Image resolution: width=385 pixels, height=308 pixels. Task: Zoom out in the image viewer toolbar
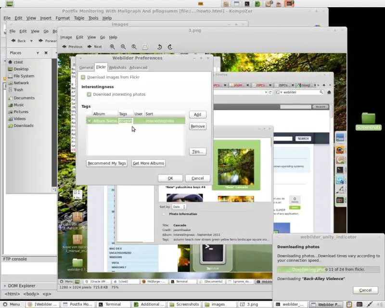(123, 47)
